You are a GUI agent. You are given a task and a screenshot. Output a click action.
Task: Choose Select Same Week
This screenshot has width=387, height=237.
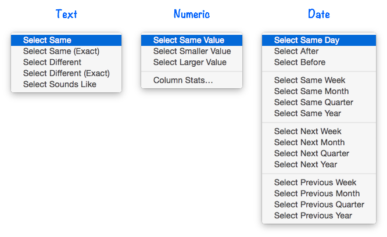pyautogui.click(x=319, y=80)
